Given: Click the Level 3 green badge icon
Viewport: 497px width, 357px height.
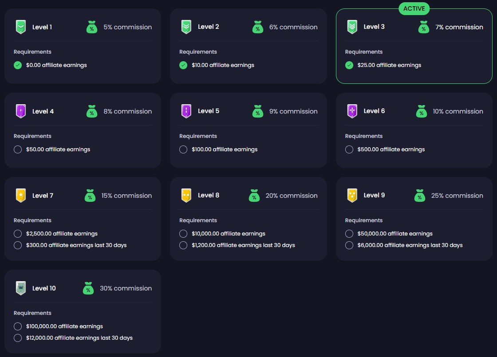Looking at the screenshot, I should point(352,27).
